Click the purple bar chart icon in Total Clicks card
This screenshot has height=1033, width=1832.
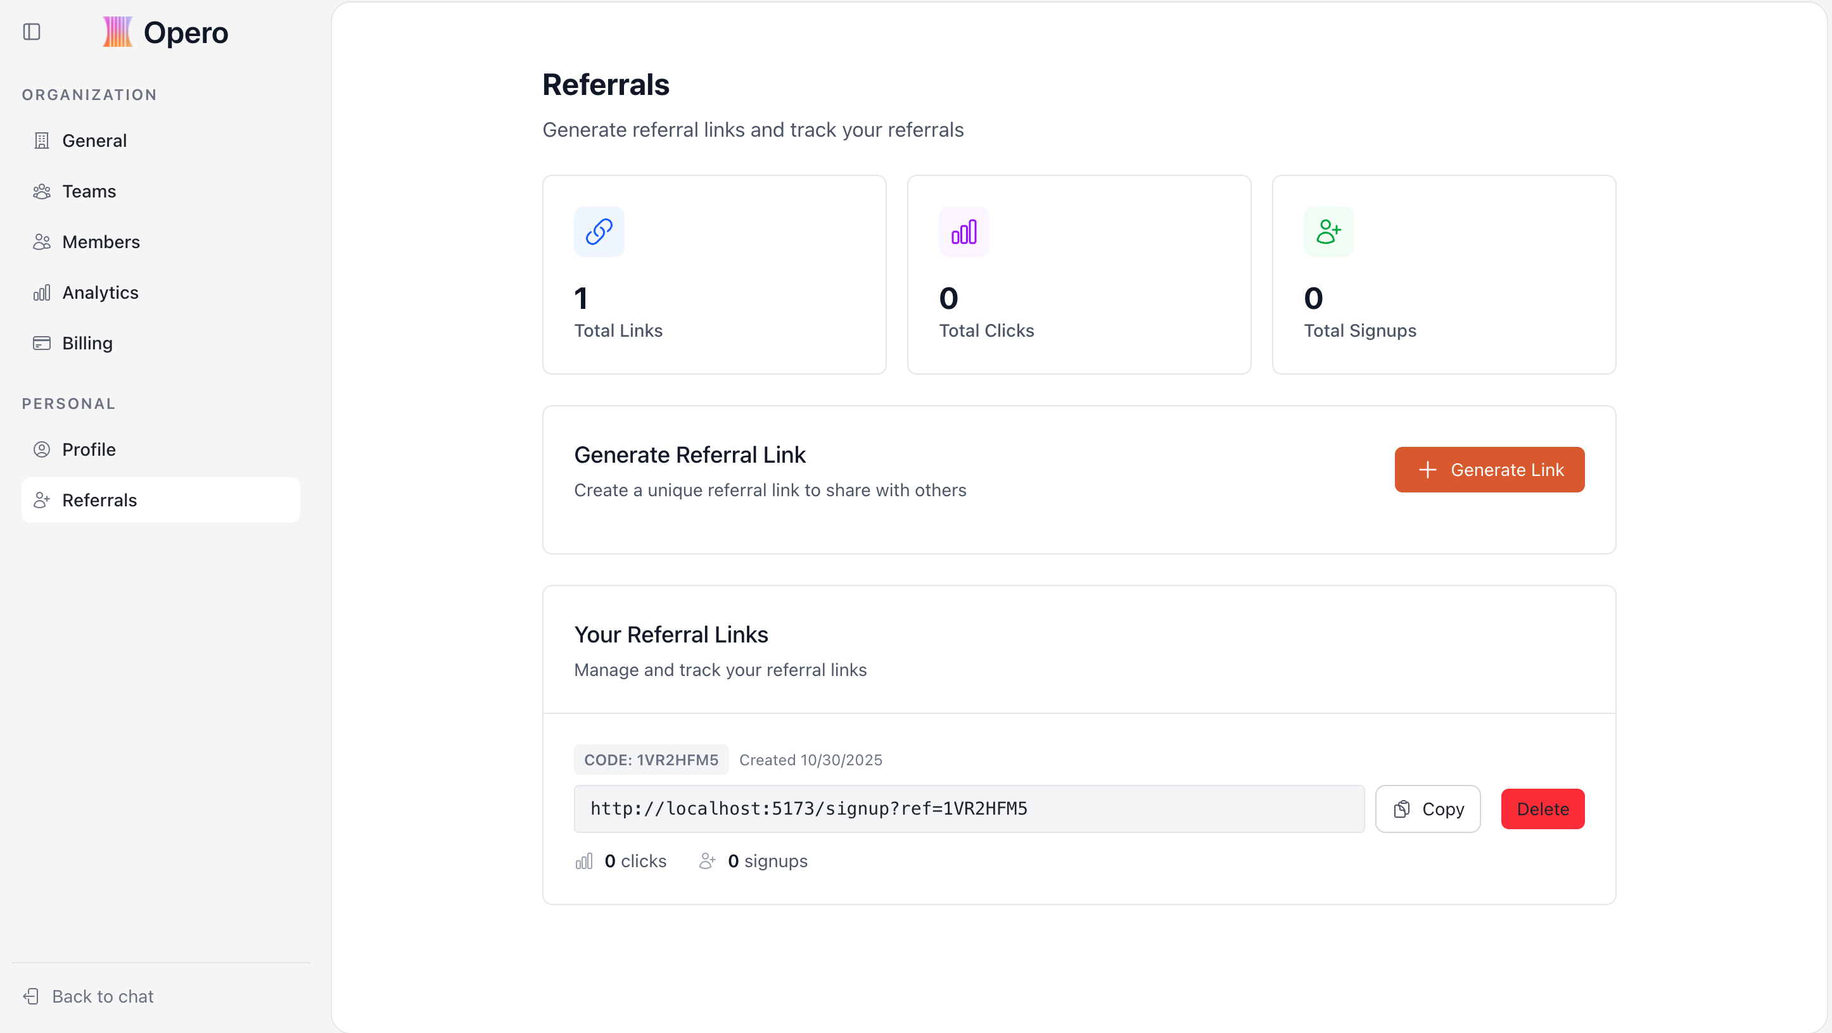[964, 232]
